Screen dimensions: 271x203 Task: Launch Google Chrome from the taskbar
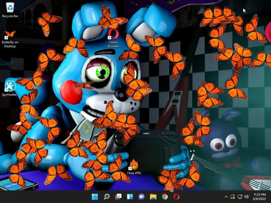[165, 197]
